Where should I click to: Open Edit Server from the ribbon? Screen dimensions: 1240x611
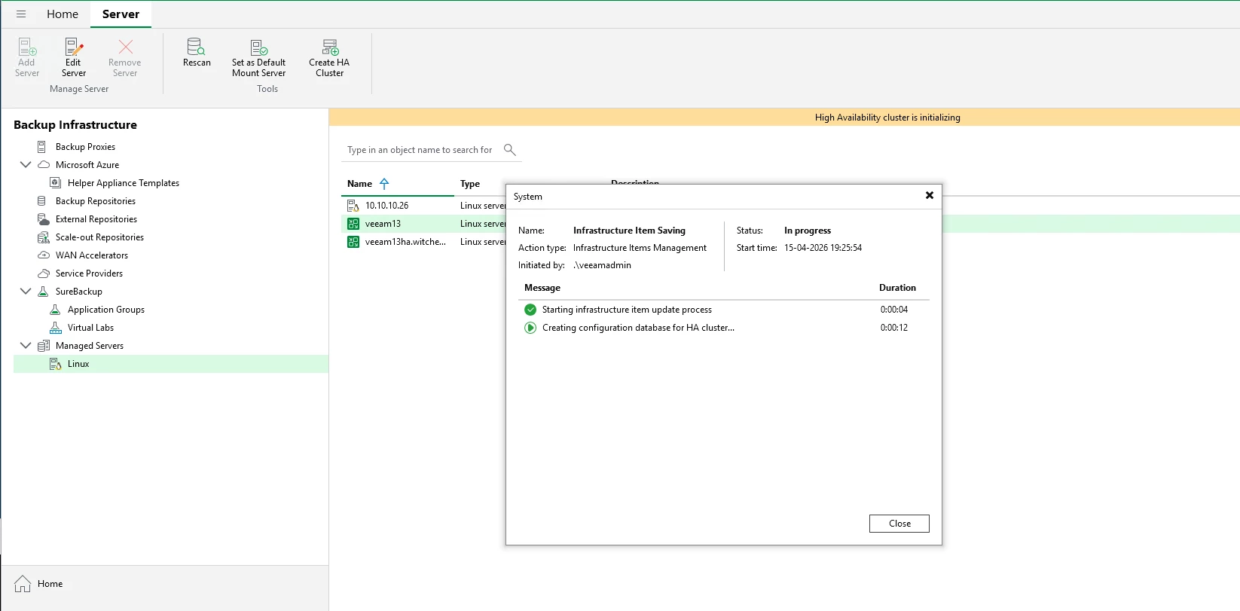(74, 58)
